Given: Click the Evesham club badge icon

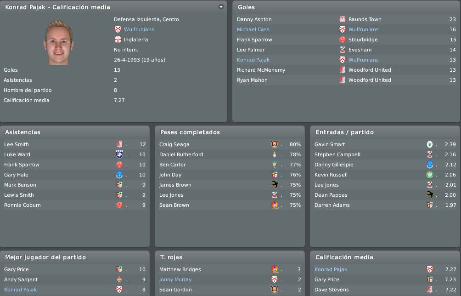Looking at the screenshot, I should 342,50.
